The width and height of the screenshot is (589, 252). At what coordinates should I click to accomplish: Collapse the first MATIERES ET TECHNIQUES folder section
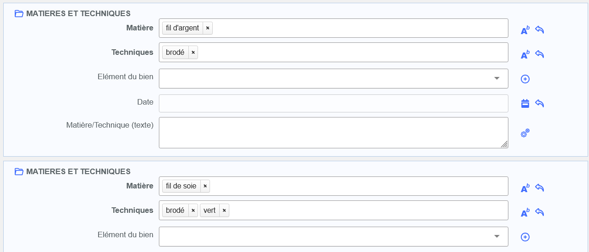pyautogui.click(x=19, y=14)
